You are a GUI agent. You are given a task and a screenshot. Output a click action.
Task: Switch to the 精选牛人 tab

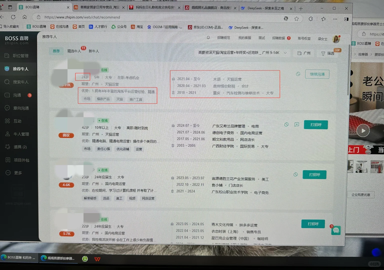click(x=74, y=51)
